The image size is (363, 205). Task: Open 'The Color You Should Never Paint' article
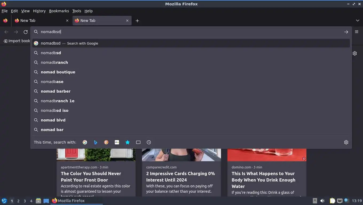pyautogui.click(x=91, y=177)
